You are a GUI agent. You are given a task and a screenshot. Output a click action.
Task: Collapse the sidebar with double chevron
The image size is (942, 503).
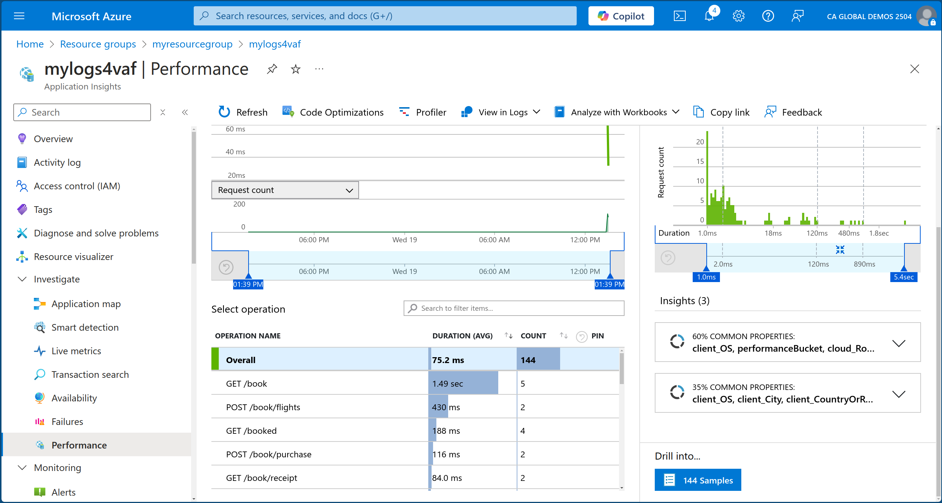pos(185,112)
